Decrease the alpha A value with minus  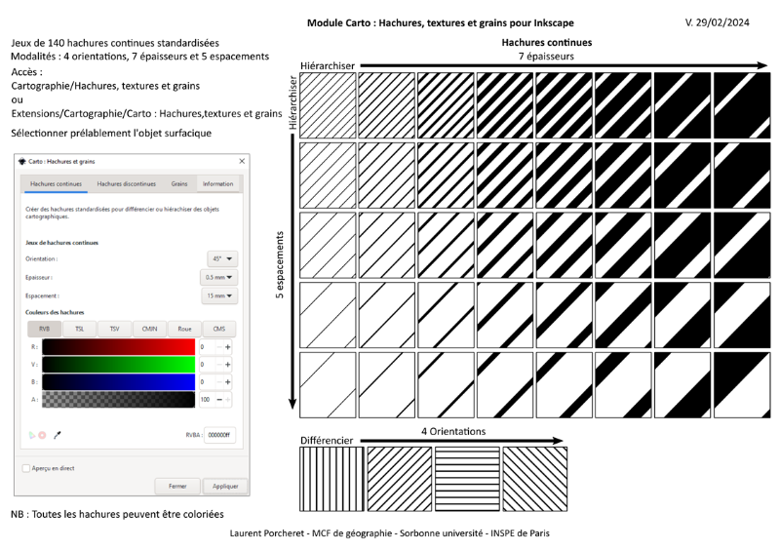tap(217, 399)
